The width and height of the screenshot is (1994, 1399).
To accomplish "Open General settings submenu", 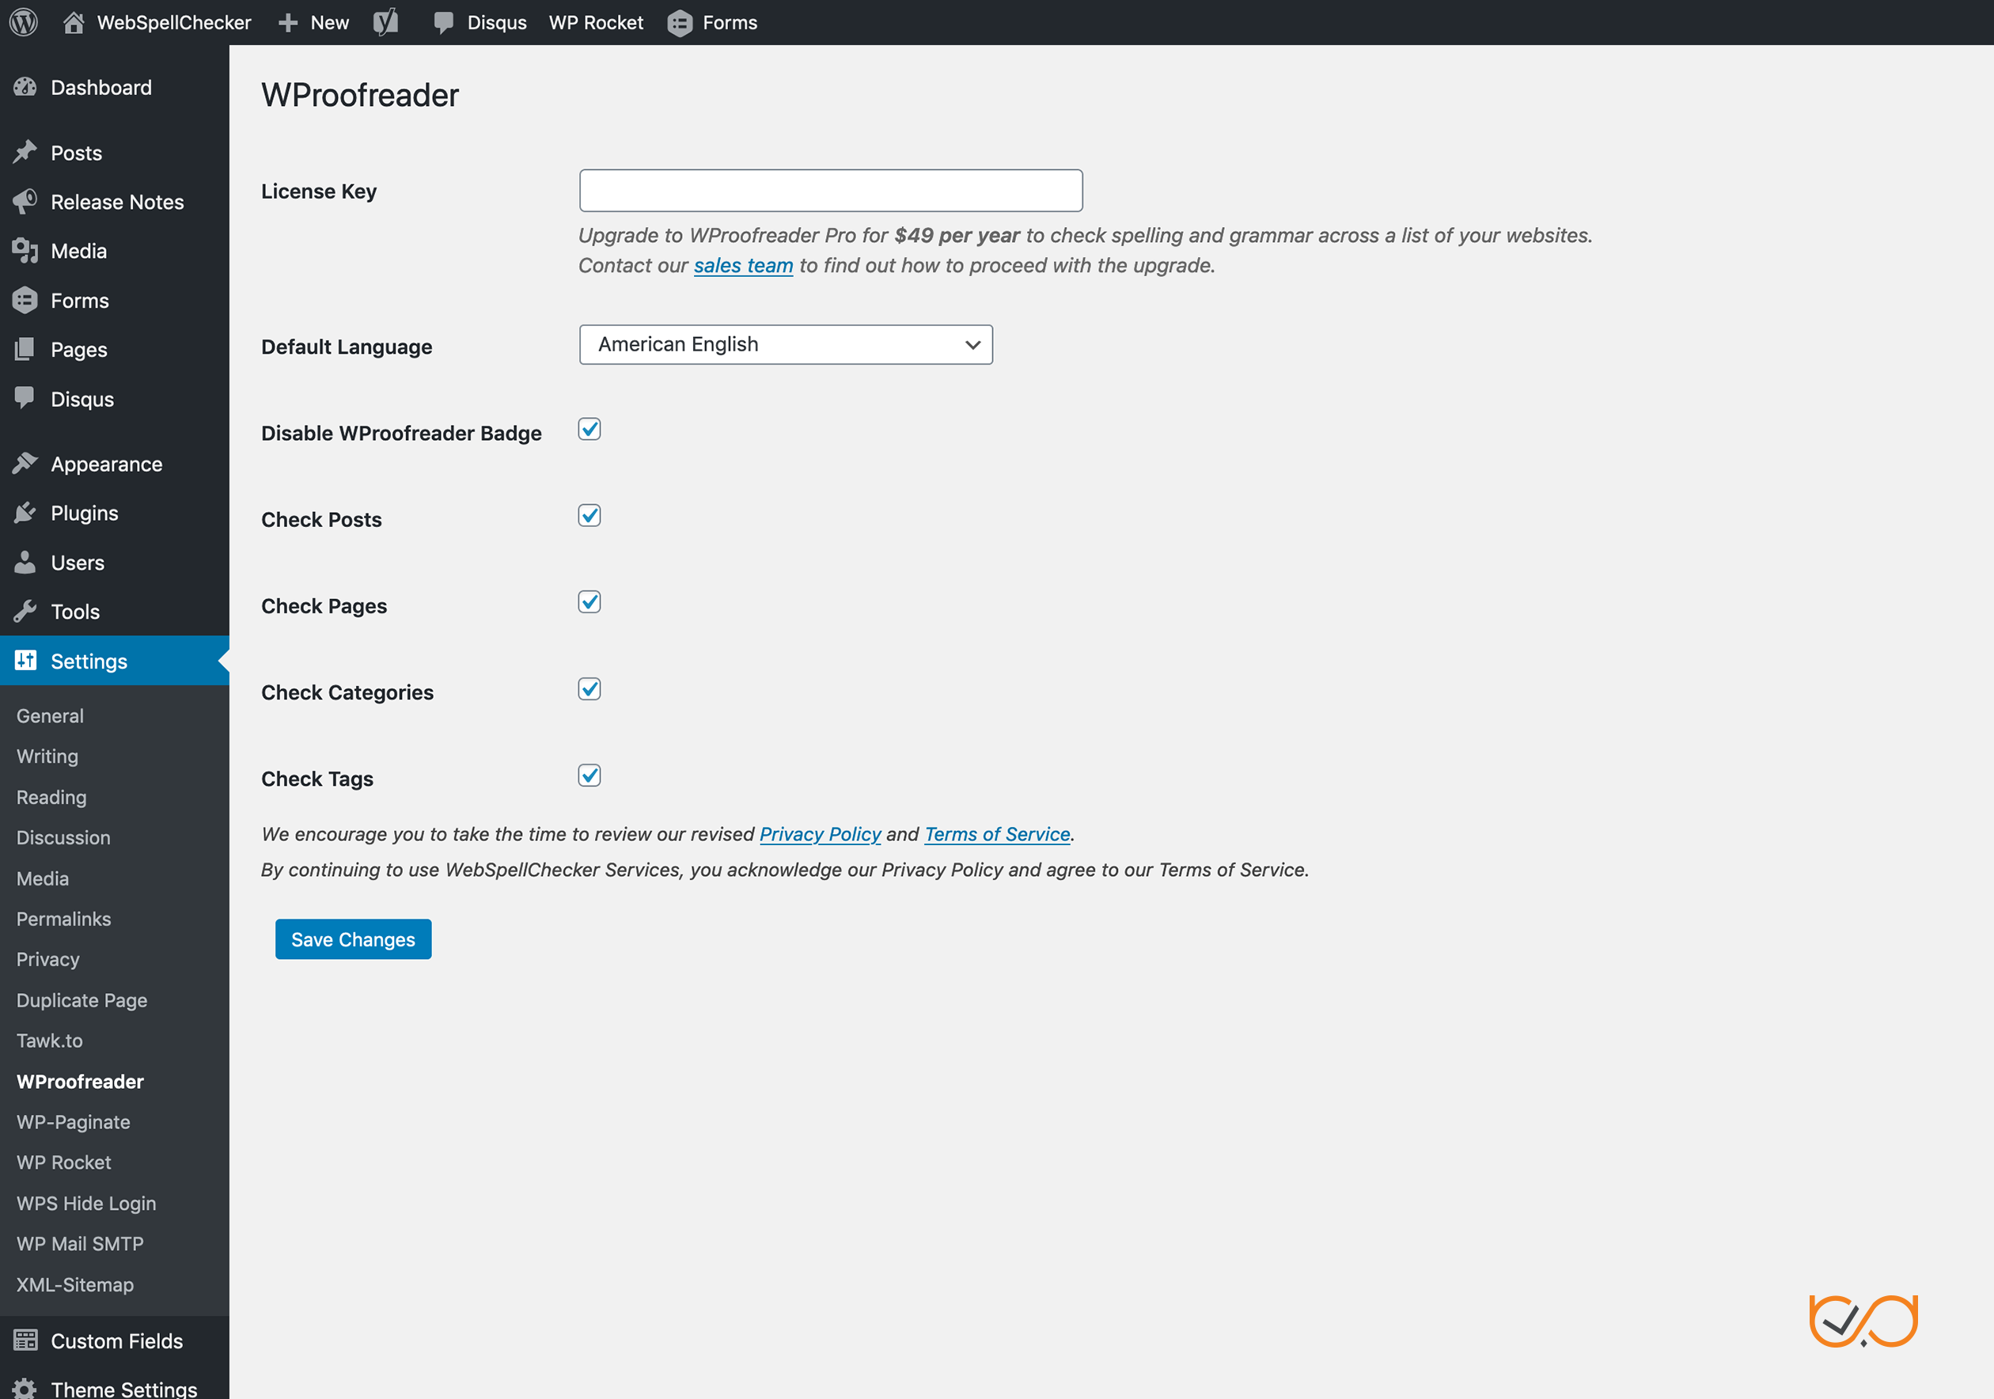I will pyautogui.click(x=51, y=715).
